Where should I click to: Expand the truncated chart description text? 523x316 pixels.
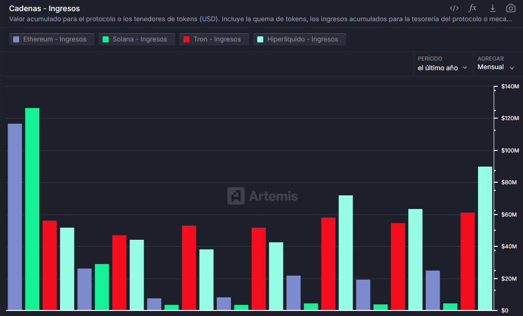[x=261, y=19]
